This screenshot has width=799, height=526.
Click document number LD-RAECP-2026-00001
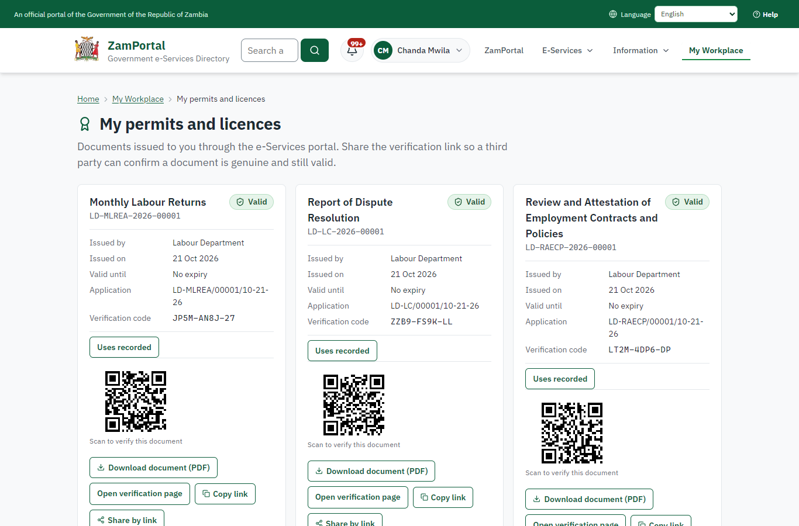tap(571, 247)
